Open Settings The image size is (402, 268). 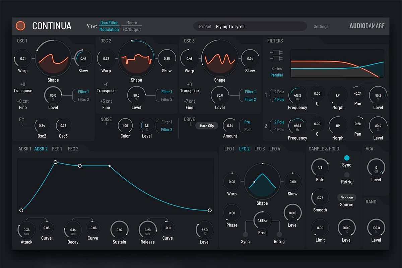321,26
